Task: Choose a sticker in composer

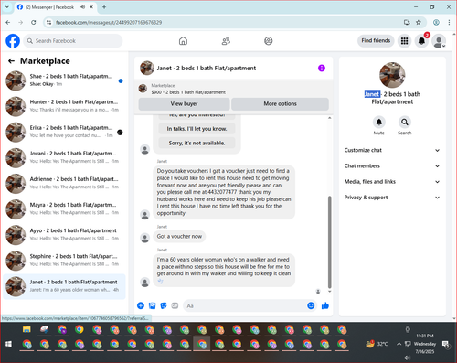Action: (x=164, y=305)
